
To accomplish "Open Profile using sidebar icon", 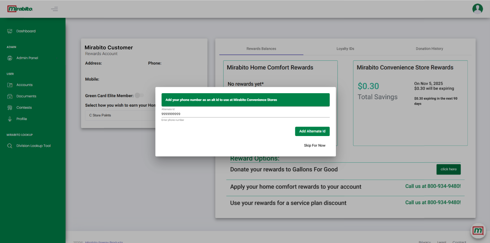I will [x=10, y=119].
